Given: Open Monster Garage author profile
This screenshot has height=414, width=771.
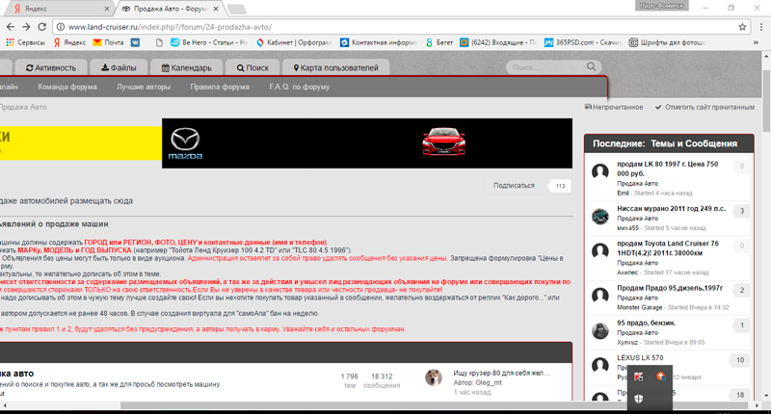Looking at the screenshot, I should coord(640,307).
